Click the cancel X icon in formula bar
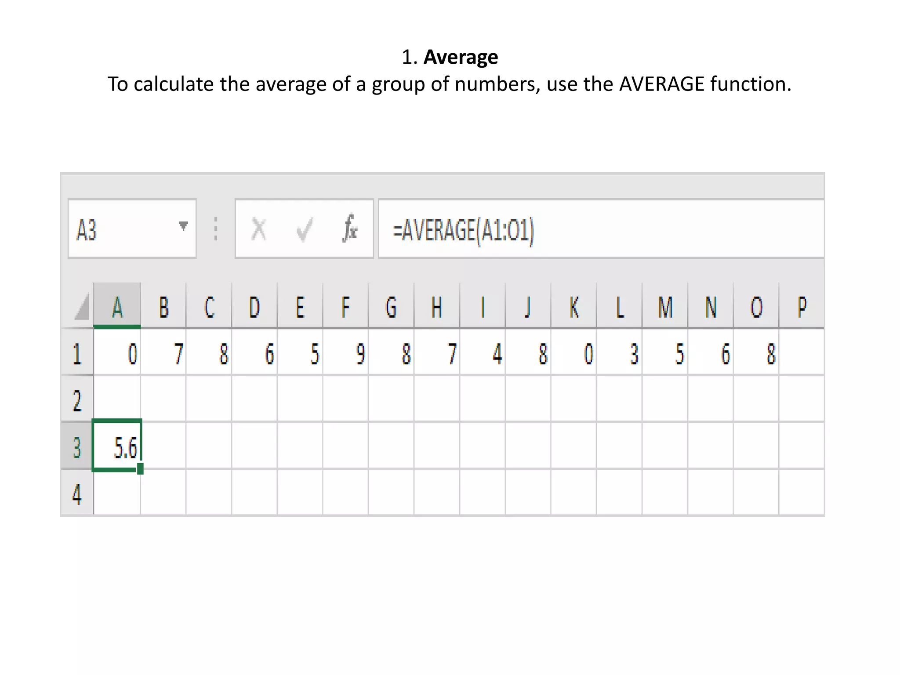The width and height of the screenshot is (900, 675). point(258,229)
